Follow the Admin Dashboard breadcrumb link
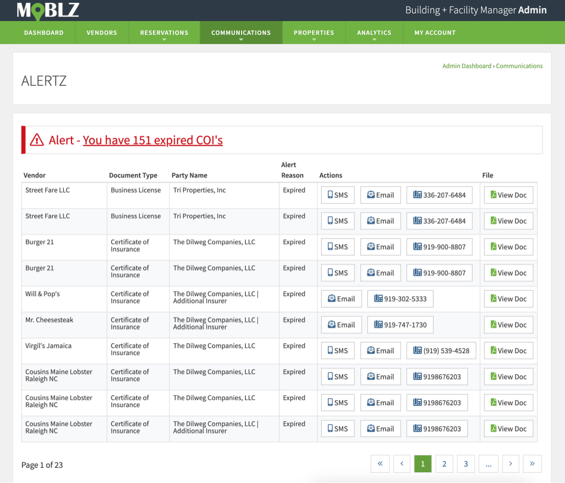 pos(467,66)
